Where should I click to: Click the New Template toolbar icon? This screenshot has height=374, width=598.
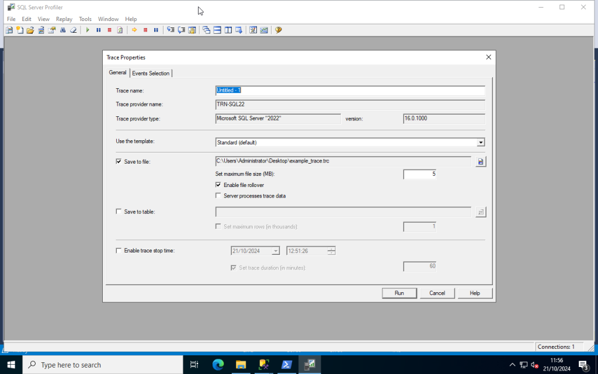20,30
